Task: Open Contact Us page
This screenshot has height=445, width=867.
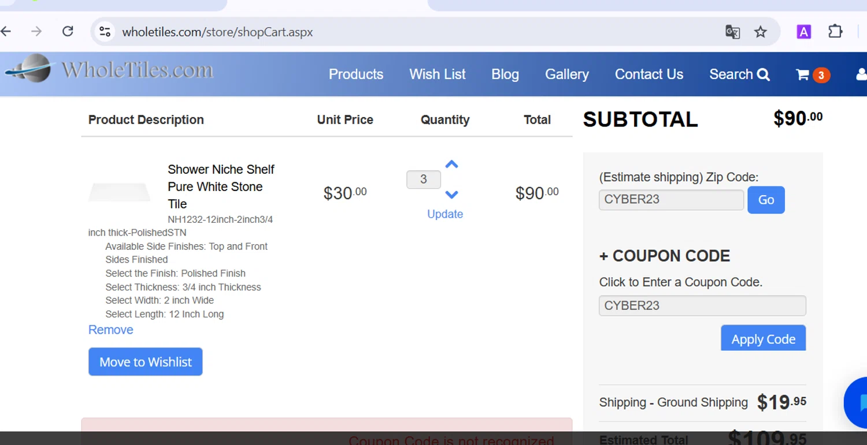Action: tap(649, 74)
